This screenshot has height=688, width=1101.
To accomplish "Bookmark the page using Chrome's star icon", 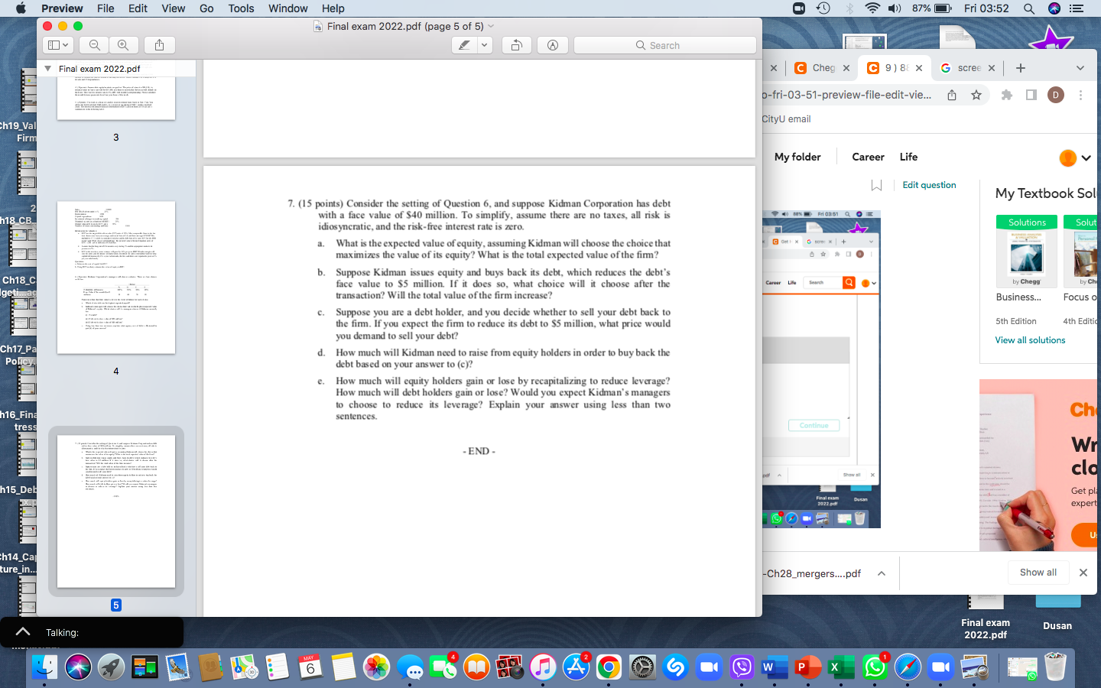I will pos(976,95).
